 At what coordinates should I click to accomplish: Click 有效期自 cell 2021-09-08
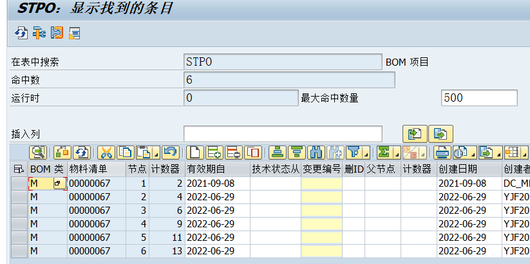click(218, 184)
